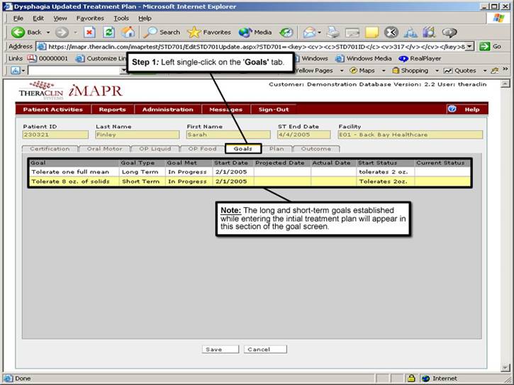Click the Last Name field containing Finley
The image size is (514, 385).
click(137, 134)
